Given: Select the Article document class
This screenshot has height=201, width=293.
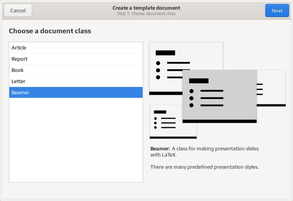Looking at the screenshot, I should [x=76, y=48].
